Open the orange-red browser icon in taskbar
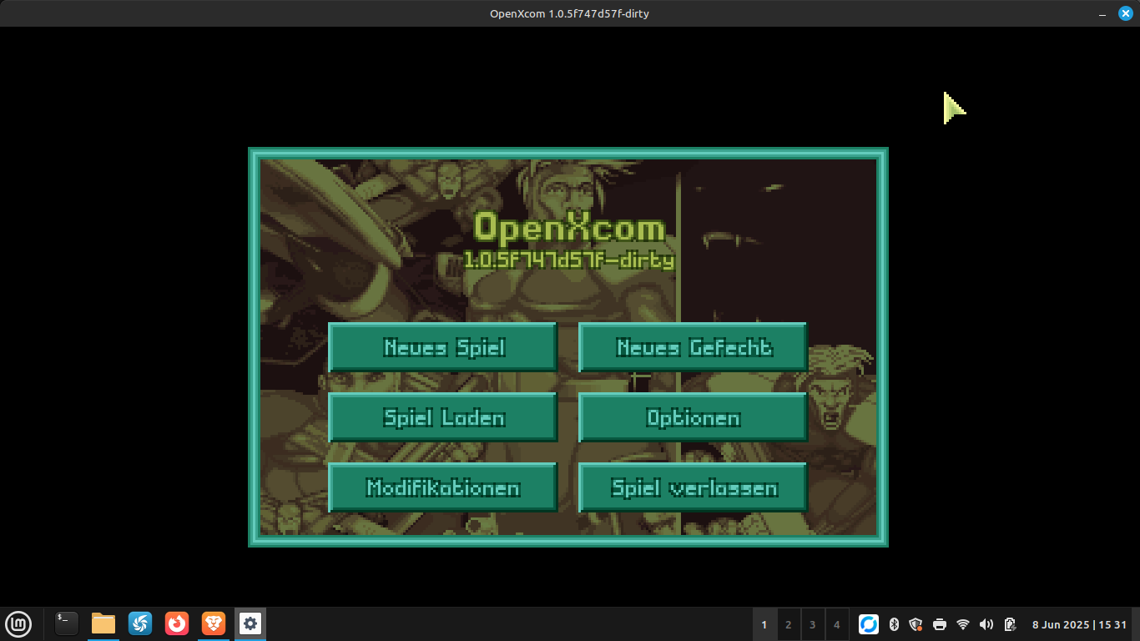 pyautogui.click(x=177, y=623)
